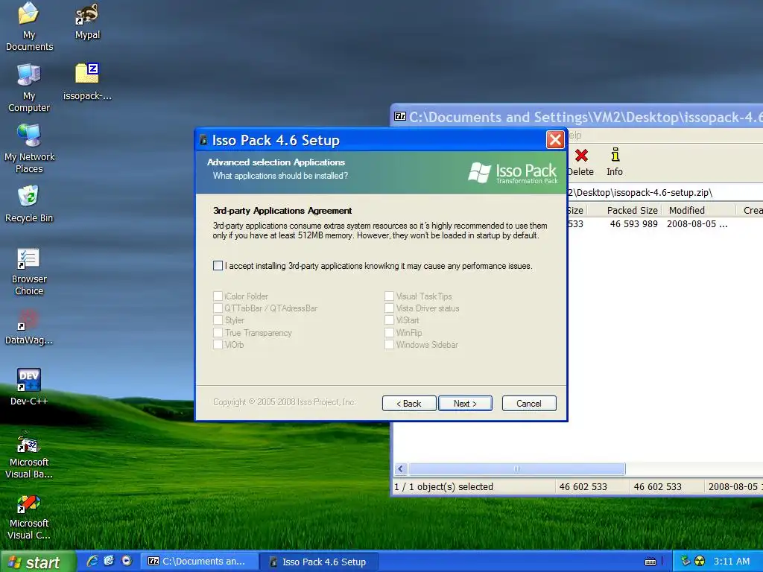Click Info icon in 7-Zip toolbar
Screen dimensions: 763x572
tap(615, 162)
